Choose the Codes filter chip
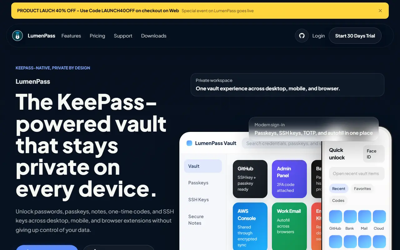This screenshot has height=250, width=400. 338,200
